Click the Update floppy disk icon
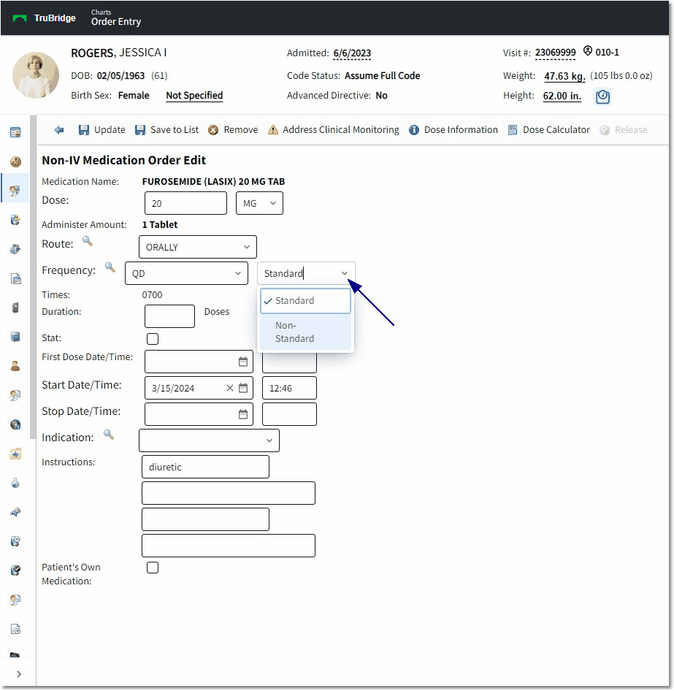 84,129
